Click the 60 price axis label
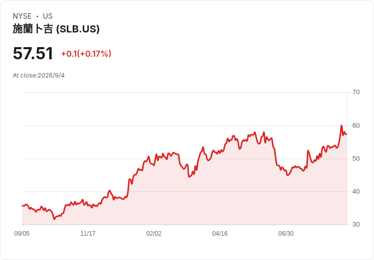Viewport: 374px width, 260px height. pos(356,126)
